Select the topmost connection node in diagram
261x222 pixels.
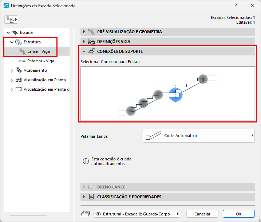pos(203,79)
